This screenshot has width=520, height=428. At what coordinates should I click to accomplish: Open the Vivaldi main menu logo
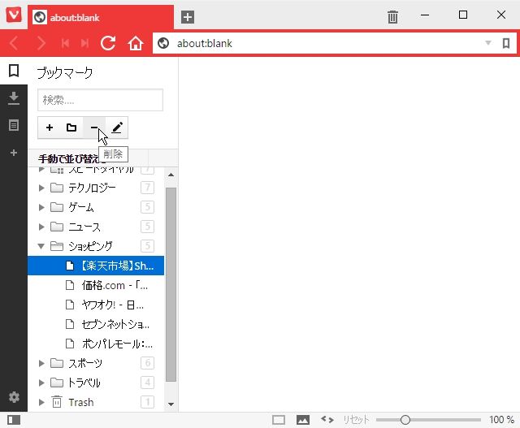point(14,15)
